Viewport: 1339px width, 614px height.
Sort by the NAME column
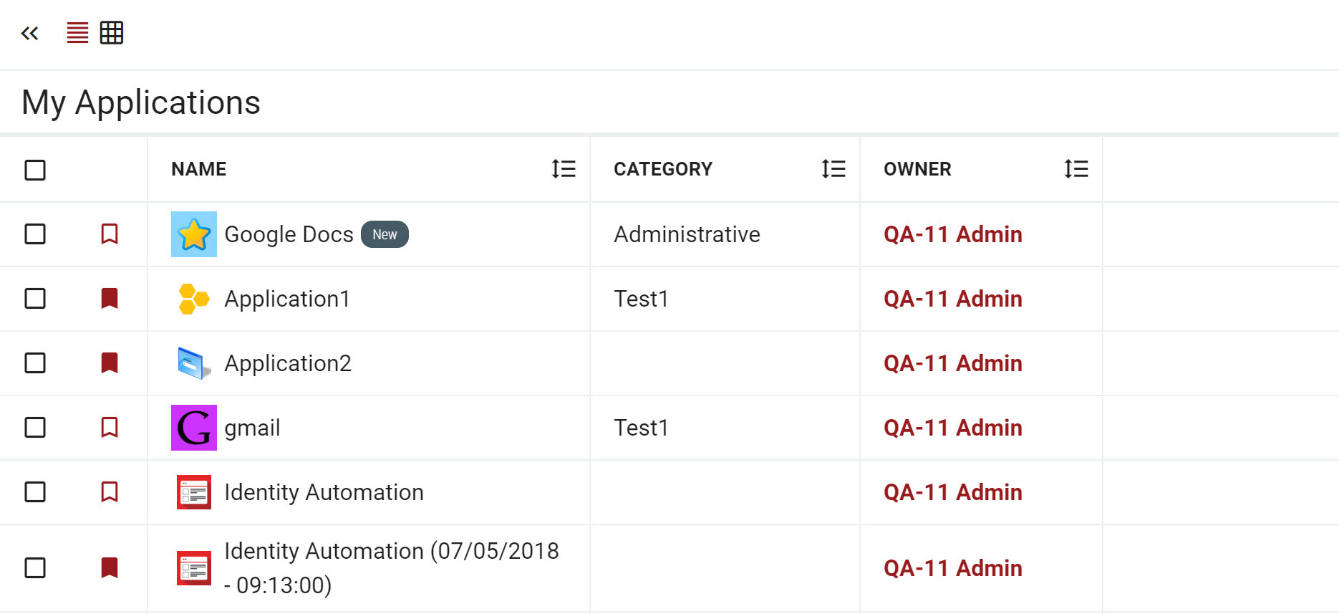click(564, 169)
